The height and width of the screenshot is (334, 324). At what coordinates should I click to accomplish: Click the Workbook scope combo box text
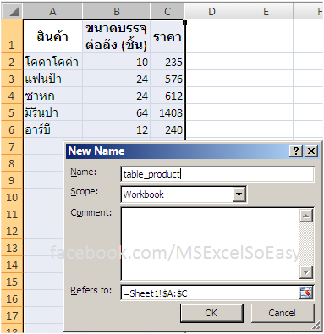click(x=144, y=194)
